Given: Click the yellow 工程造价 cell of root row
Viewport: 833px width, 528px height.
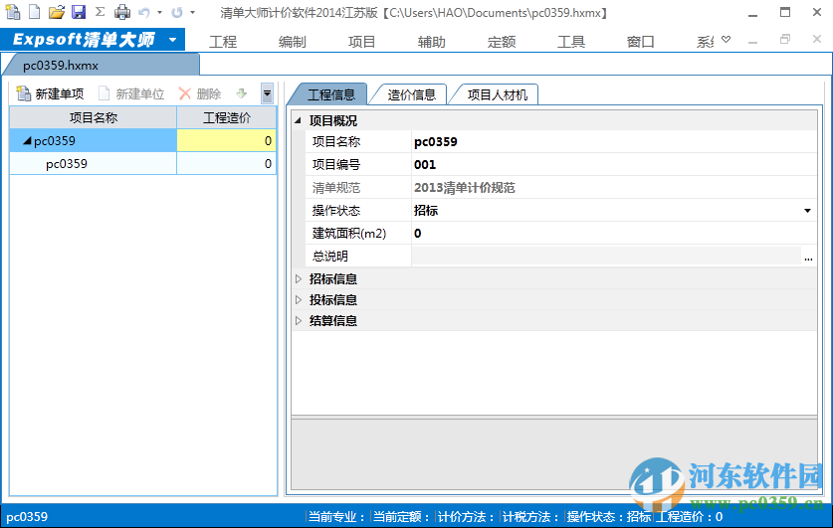Looking at the screenshot, I should 226,140.
